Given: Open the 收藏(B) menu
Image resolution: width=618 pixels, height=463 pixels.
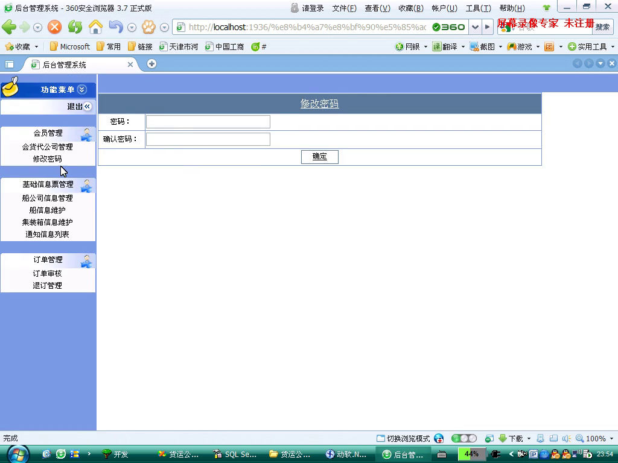Looking at the screenshot, I should (x=410, y=8).
